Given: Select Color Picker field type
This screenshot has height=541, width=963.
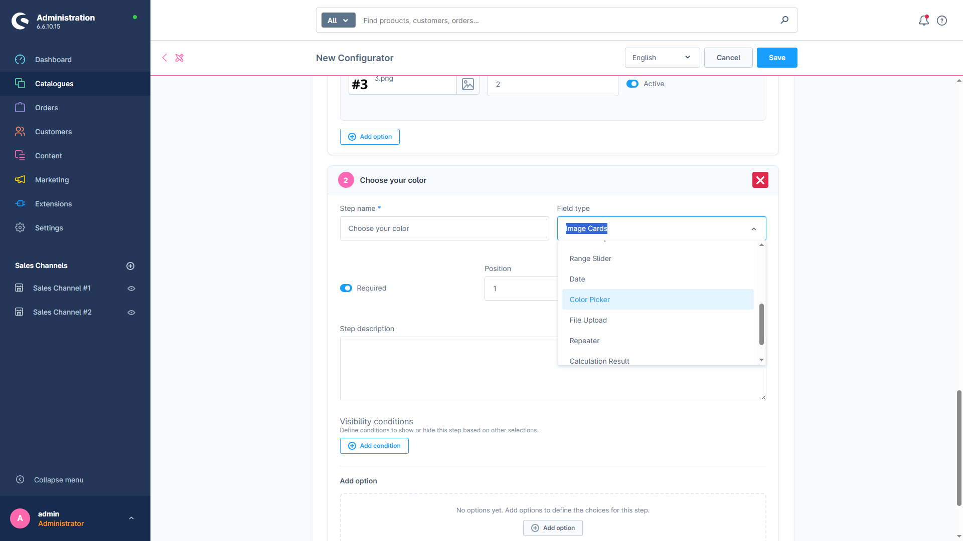Looking at the screenshot, I should 658,300.
